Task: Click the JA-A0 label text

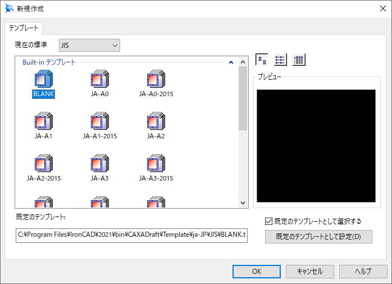Action: click(100, 94)
